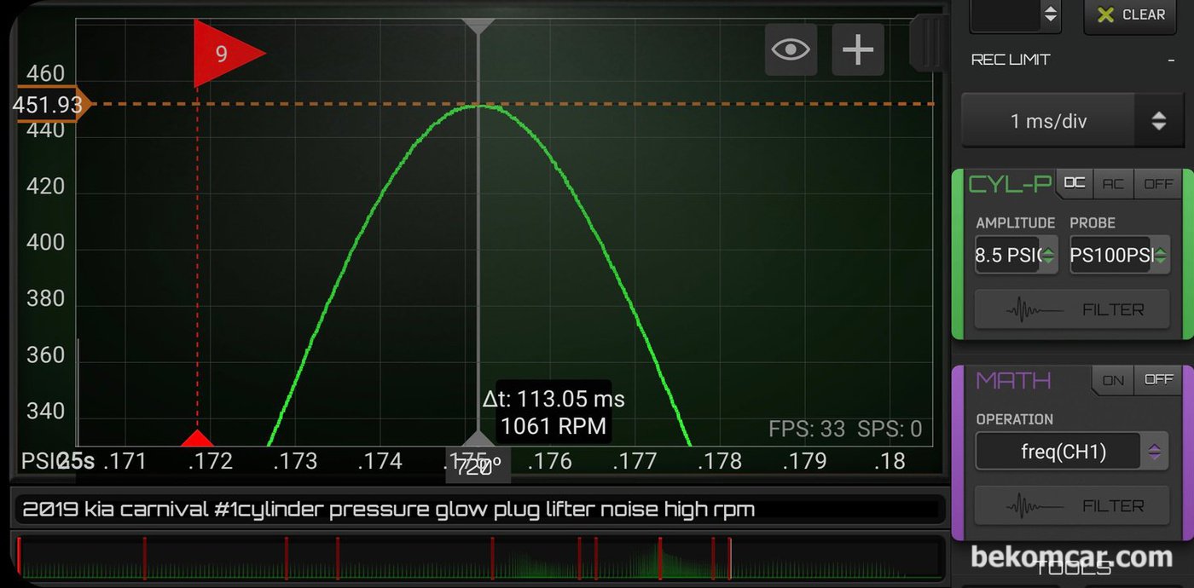The image size is (1194, 588).
Task: Toggle trace visibility with the eye icon
Action: click(791, 49)
